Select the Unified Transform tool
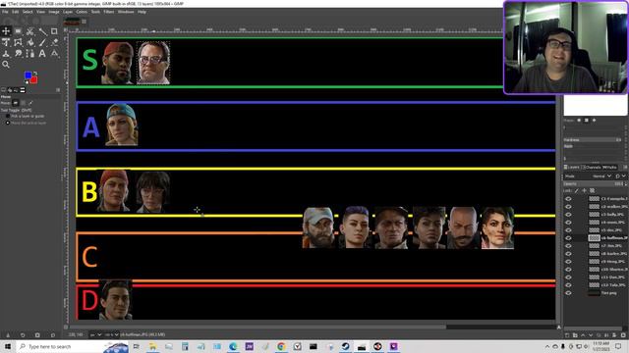629x353 pixels. point(6,42)
